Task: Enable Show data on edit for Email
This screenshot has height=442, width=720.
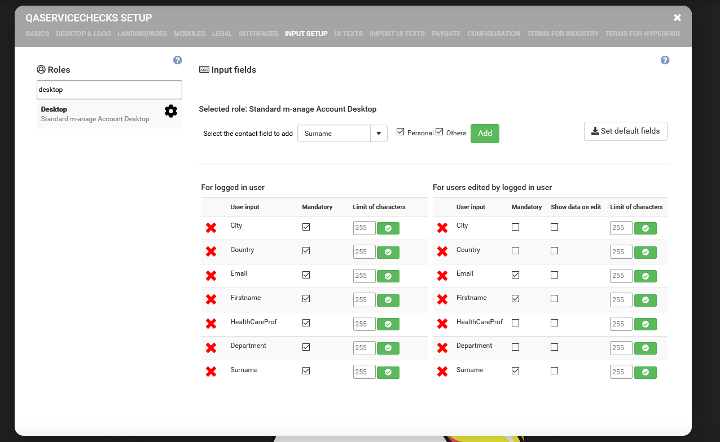Action: coord(555,275)
